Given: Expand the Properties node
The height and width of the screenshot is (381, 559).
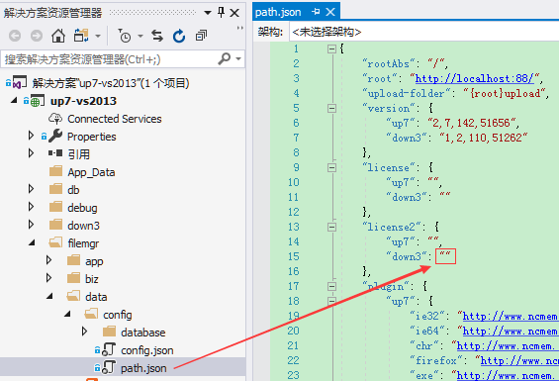Looking at the screenshot, I should click(31, 136).
